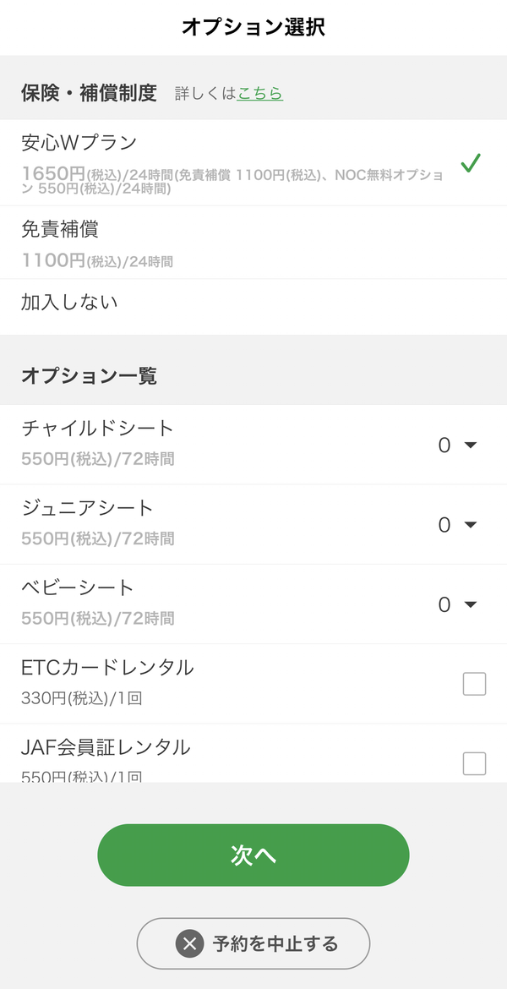
Task: Click the X icon in 予約を中止する
Action: click(190, 943)
